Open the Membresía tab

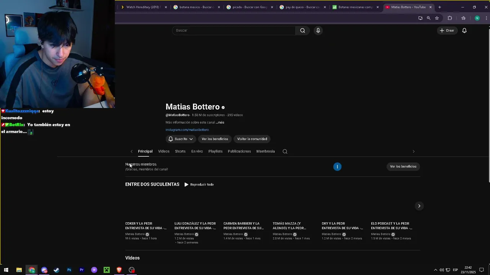pyautogui.click(x=266, y=151)
